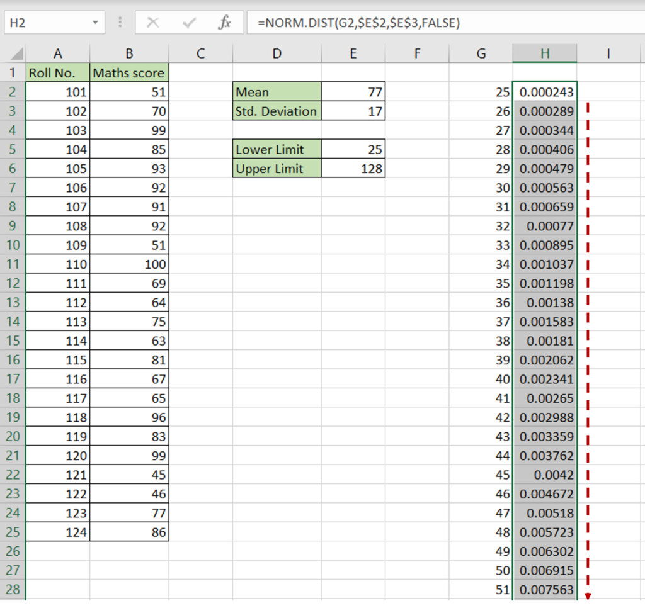Select column B header
Viewport: 645px width, 608px height.
(x=129, y=53)
